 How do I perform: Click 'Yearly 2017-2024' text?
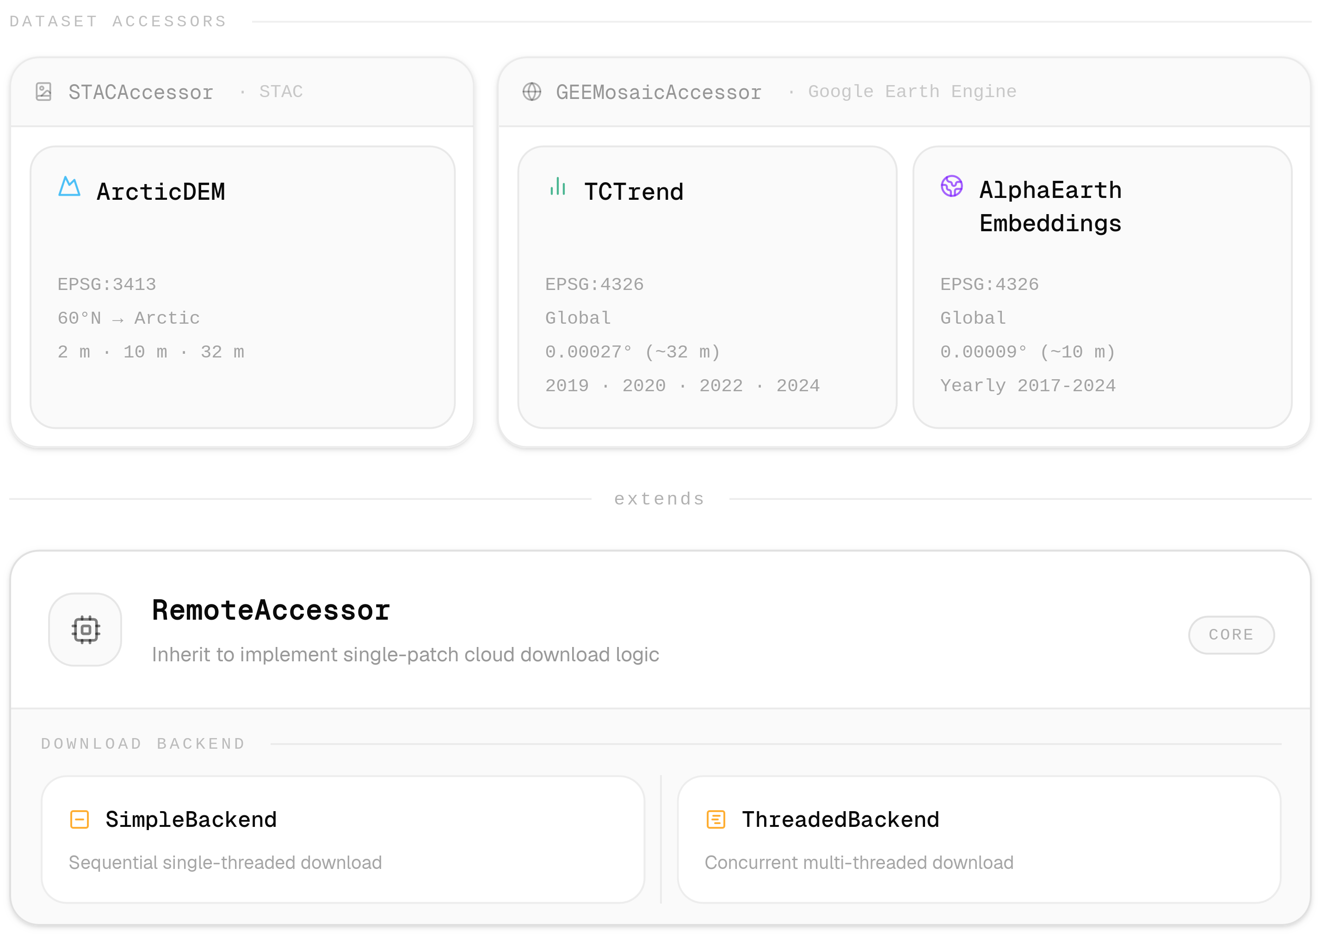(x=1028, y=386)
